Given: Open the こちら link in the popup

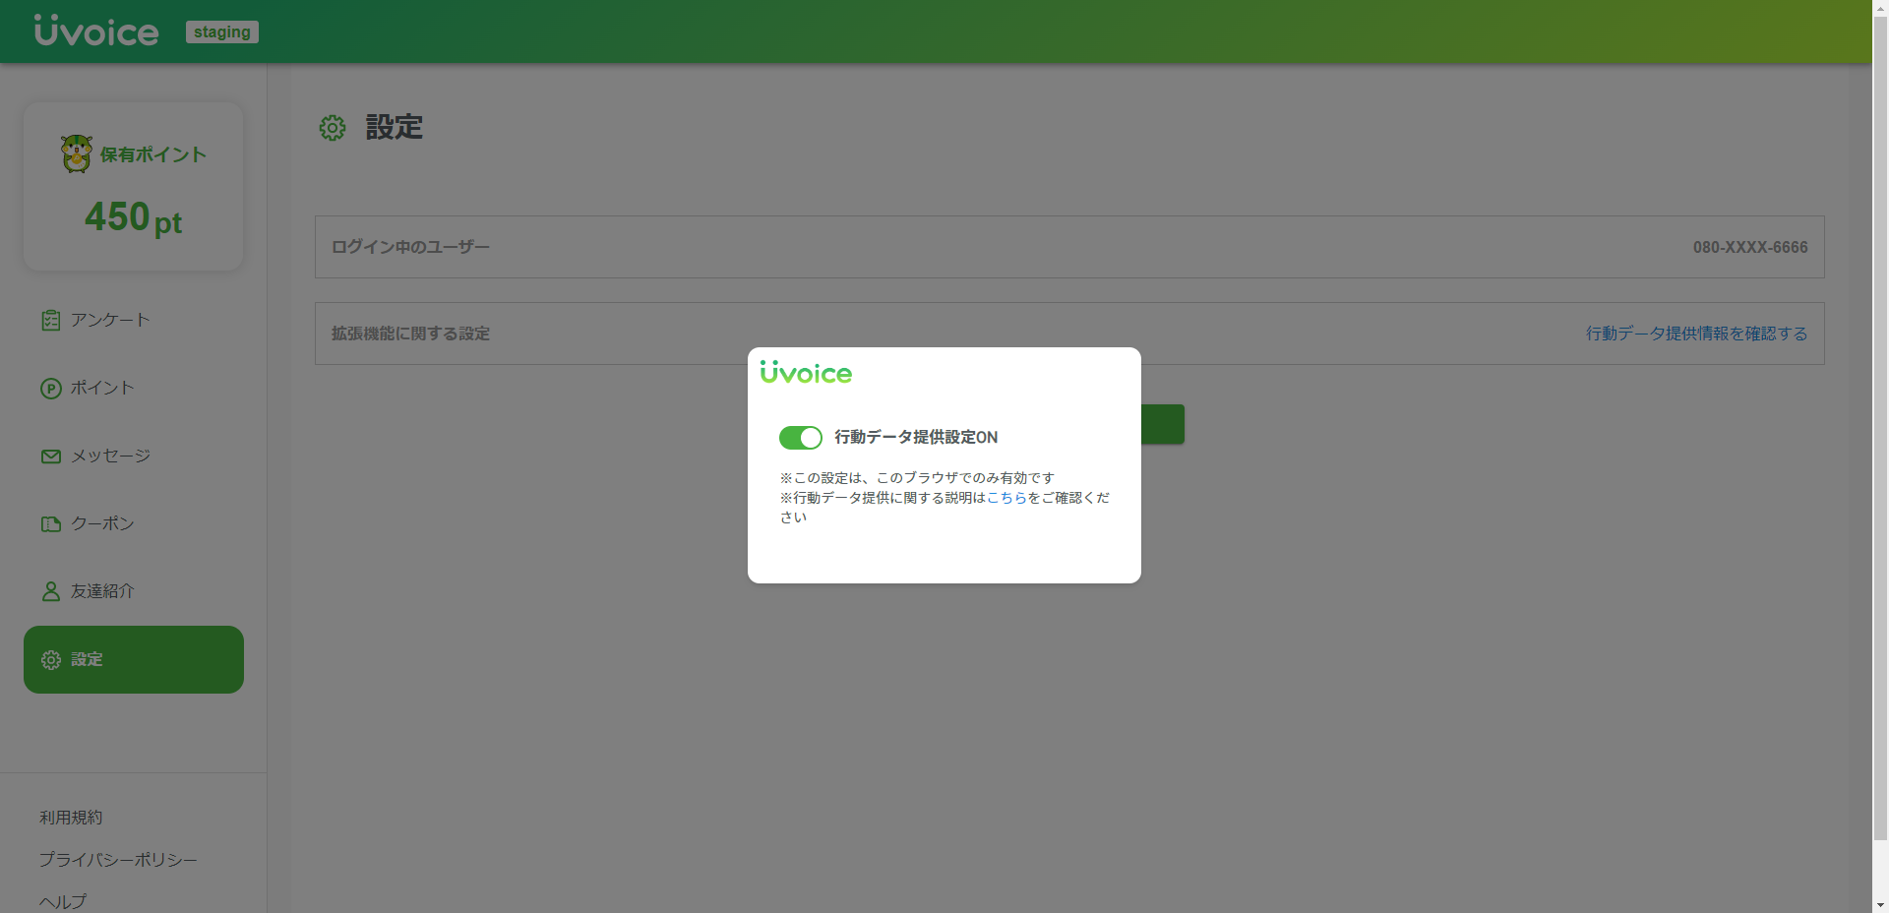Looking at the screenshot, I should (1006, 498).
